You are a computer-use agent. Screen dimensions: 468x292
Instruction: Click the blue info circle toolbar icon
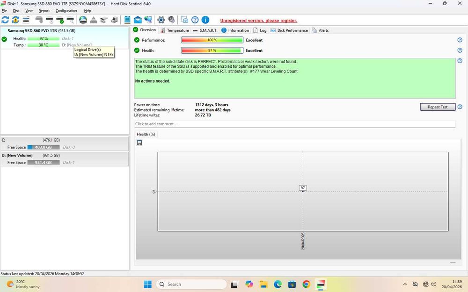[205, 20]
